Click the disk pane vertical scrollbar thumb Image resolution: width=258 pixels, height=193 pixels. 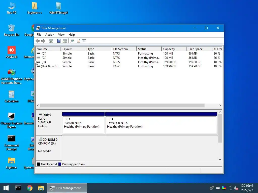220,128
